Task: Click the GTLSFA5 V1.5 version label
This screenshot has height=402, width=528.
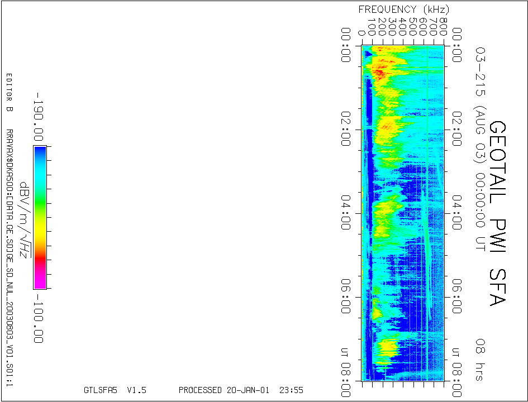Action: tap(115, 390)
